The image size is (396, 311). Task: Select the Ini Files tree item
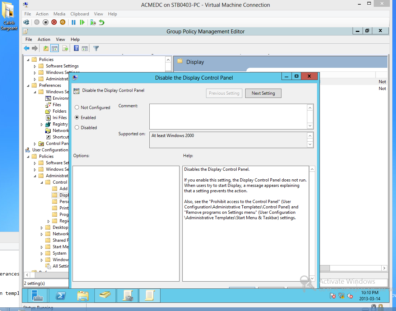tap(60, 118)
